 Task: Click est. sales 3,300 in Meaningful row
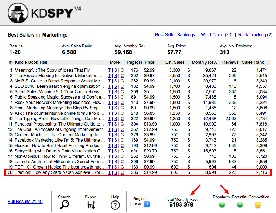[175, 70]
